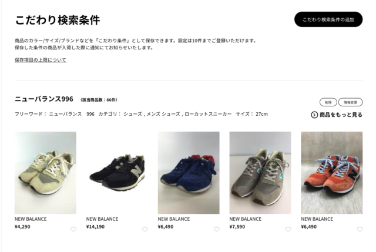Open 商品をもっと見る to view more items
The width and height of the screenshot is (376, 252).
tap(337, 115)
